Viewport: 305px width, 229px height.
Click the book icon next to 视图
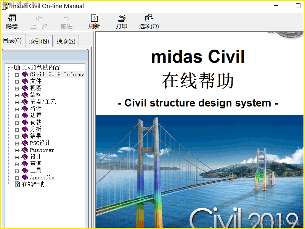(x=25, y=88)
